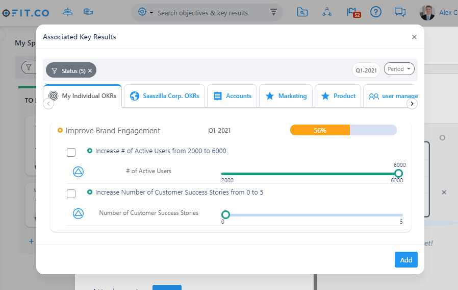This screenshot has width=458, height=290.
Task: Open the folder search icon in header
Action: 302,12
